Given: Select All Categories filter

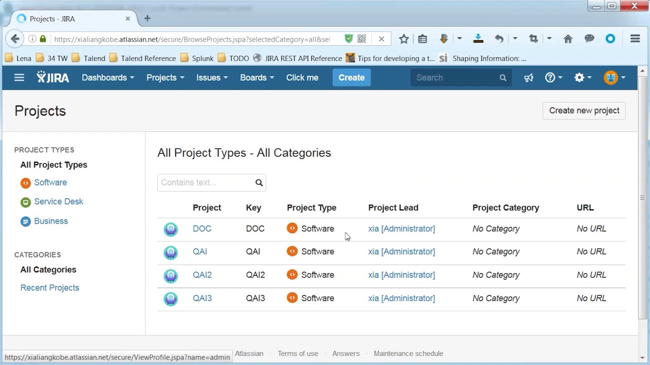Looking at the screenshot, I should pos(48,270).
